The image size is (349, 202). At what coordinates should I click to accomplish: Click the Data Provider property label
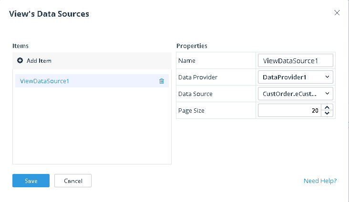(x=197, y=77)
